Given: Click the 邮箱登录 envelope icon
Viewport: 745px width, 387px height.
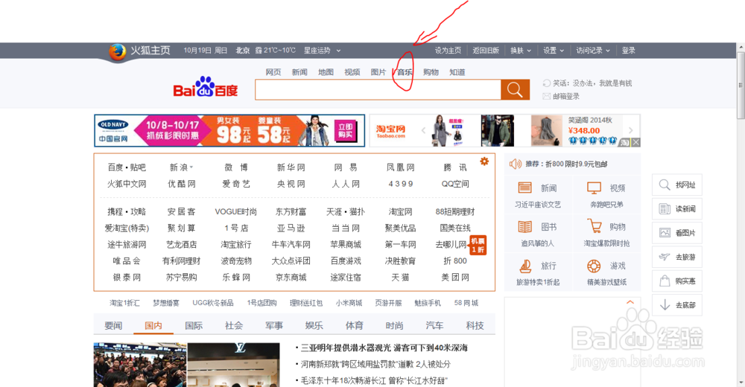Looking at the screenshot, I should click(546, 97).
